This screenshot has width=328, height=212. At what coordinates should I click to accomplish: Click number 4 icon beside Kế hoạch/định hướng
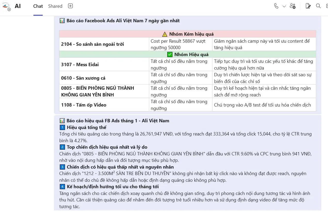[x=62, y=187]
